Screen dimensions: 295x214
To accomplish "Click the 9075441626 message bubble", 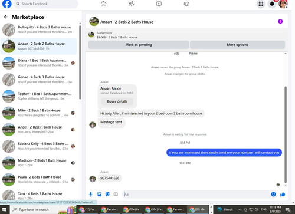I will (110, 178).
